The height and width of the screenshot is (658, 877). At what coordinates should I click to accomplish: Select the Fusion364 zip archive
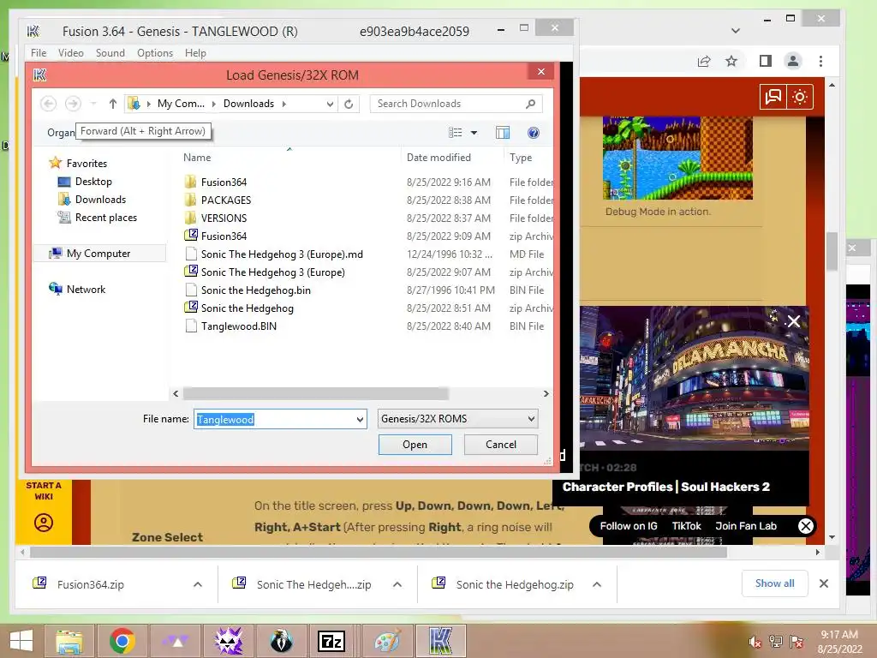pos(224,236)
